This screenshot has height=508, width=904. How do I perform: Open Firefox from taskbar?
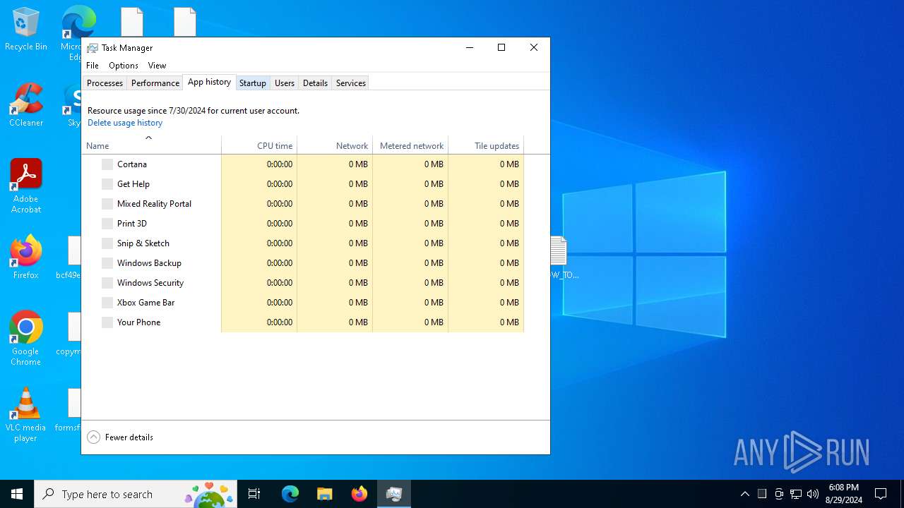[359, 494]
